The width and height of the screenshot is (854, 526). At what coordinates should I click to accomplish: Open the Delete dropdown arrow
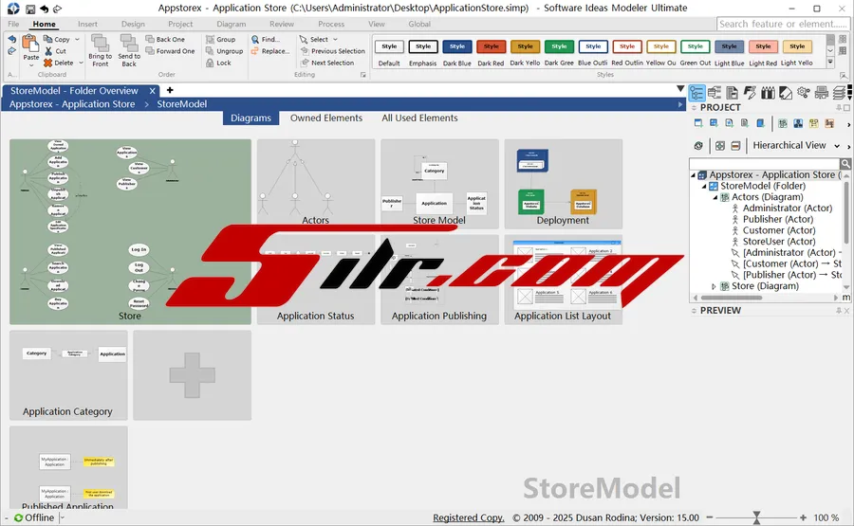click(82, 63)
